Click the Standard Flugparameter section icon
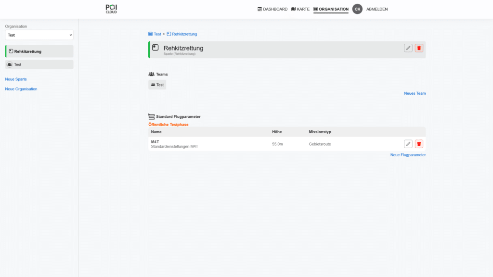 pyautogui.click(x=152, y=116)
